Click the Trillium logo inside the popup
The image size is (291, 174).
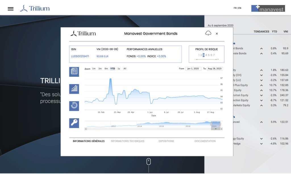[x=83, y=33]
